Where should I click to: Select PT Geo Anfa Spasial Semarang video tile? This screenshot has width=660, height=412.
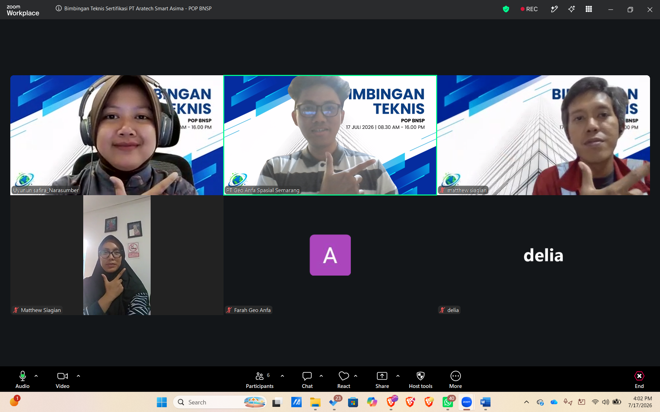(330, 135)
